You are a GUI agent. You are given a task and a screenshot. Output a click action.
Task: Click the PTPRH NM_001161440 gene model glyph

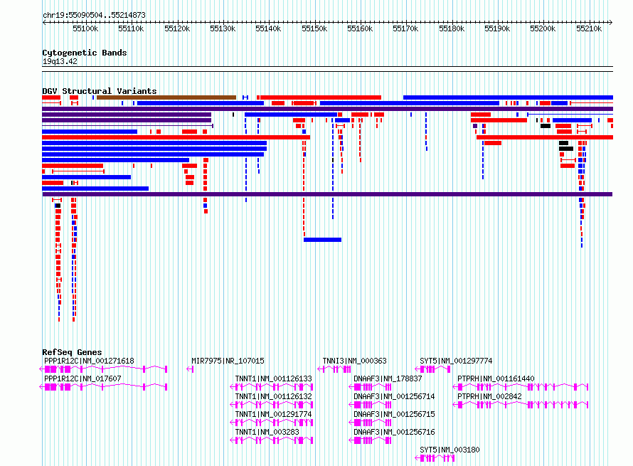521,387
